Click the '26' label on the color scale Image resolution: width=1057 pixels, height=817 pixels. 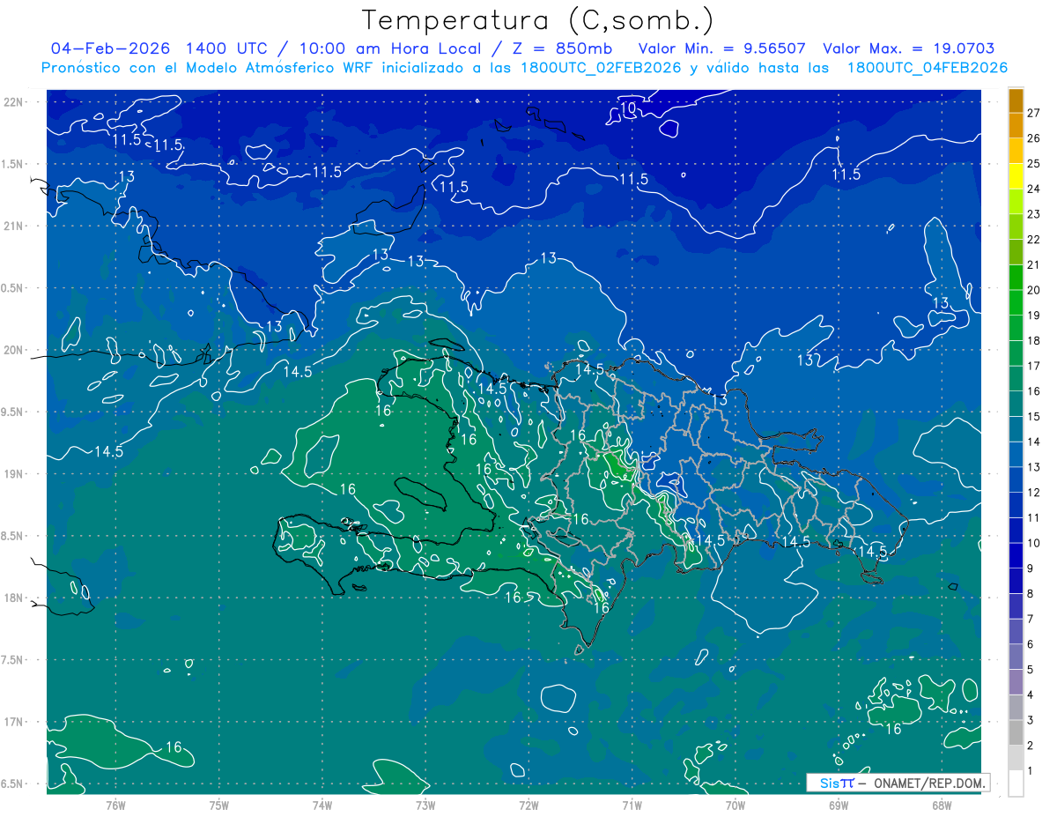pos(1034,138)
